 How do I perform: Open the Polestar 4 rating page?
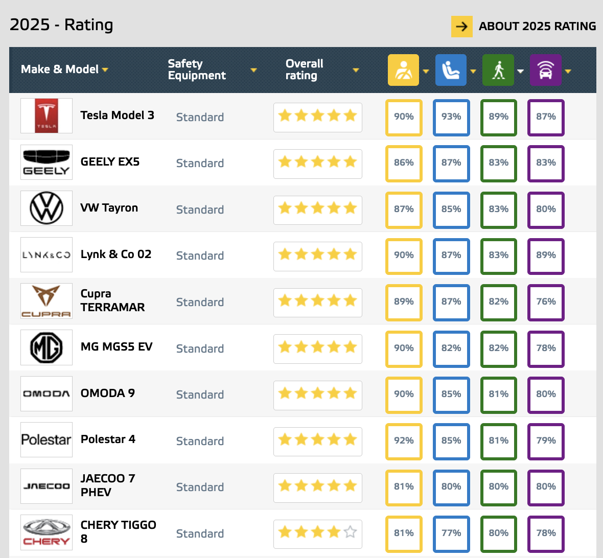108,439
